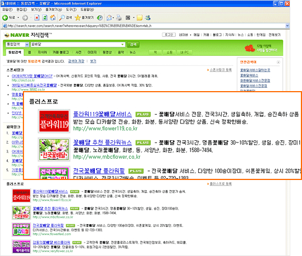Open http://www.veryflower.co.kr link
Viewport: 302px width, 256px height.
tap(53, 251)
